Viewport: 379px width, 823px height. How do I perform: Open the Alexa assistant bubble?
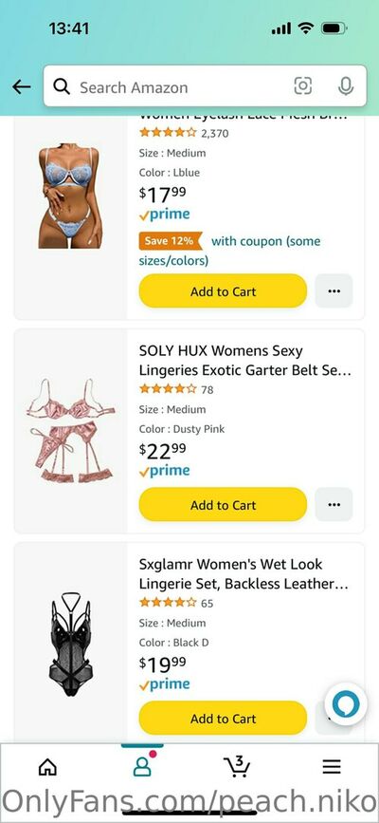346,703
